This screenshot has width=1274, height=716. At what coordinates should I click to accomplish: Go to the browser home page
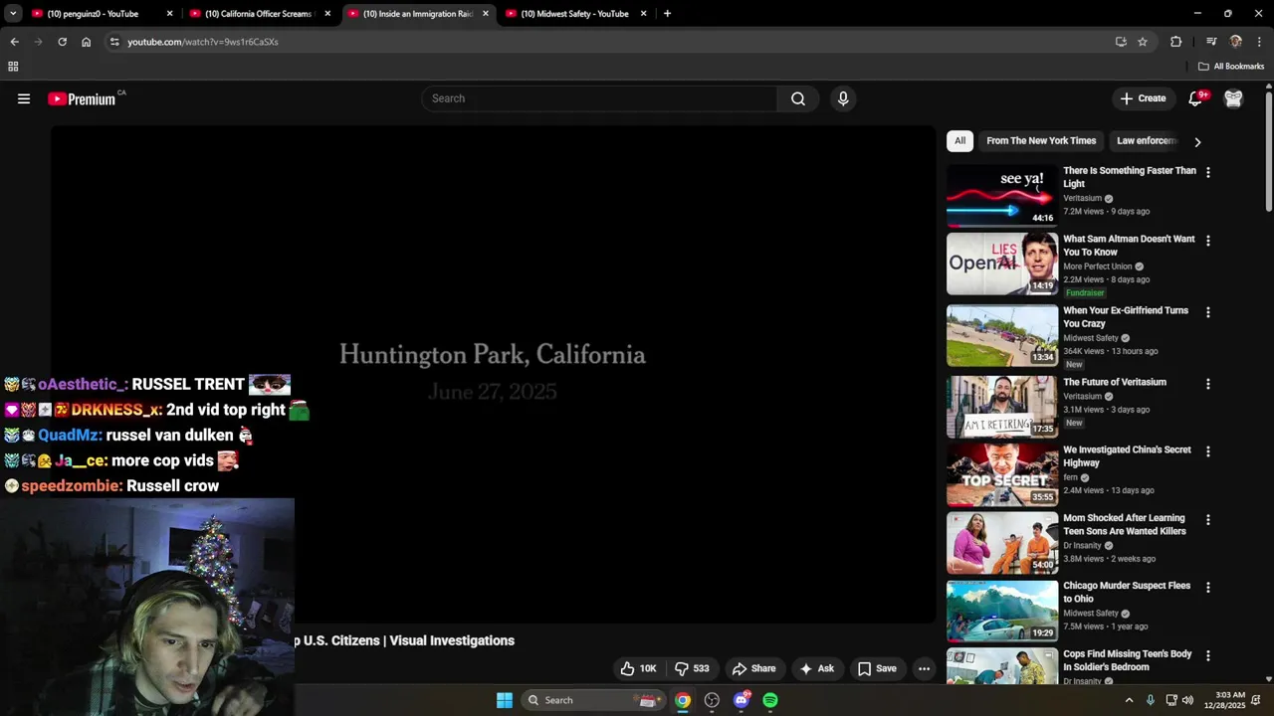(86, 42)
